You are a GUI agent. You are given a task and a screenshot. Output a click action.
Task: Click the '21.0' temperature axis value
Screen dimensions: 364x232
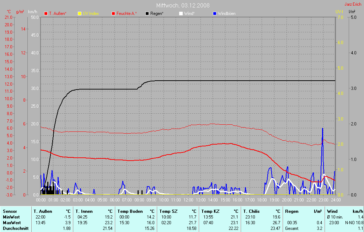click(x=9, y=17)
